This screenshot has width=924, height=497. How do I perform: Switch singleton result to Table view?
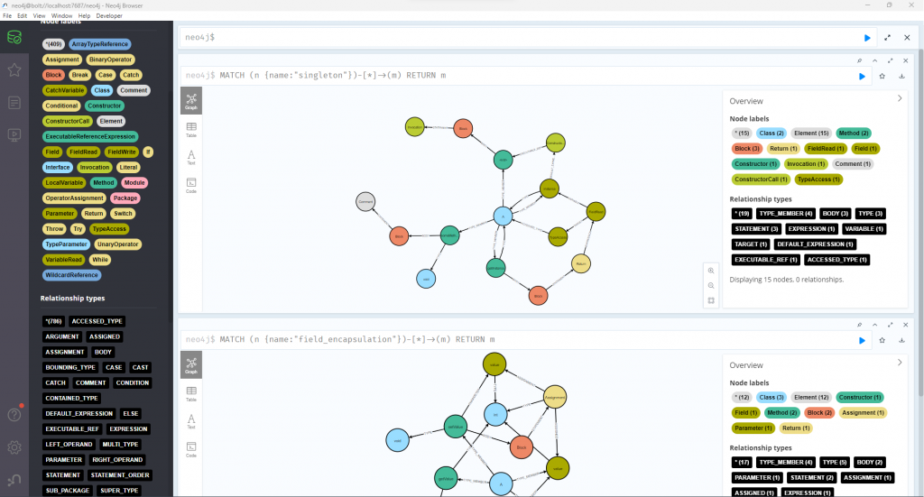[x=191, y=130]
